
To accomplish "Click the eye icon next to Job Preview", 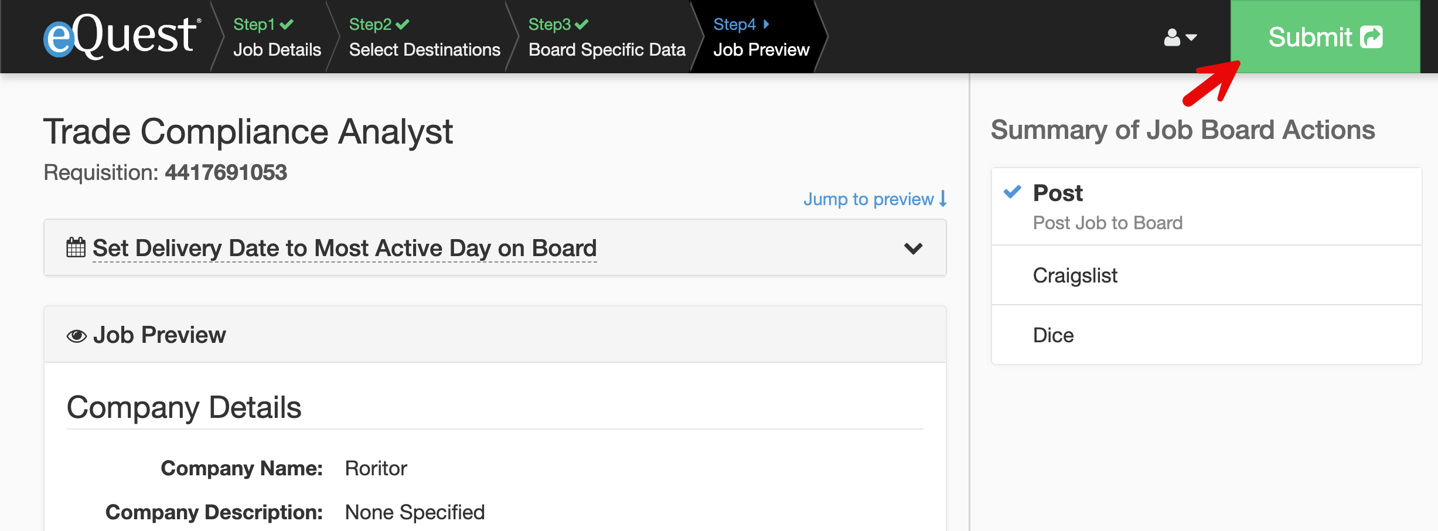I will (x=77, y=334).
